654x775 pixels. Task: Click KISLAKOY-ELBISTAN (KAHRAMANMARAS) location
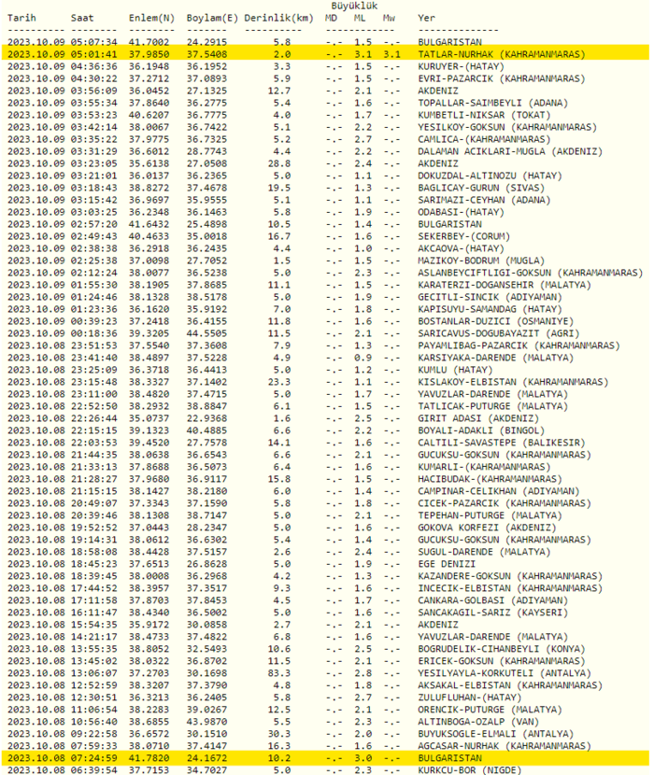coord(513,382)
